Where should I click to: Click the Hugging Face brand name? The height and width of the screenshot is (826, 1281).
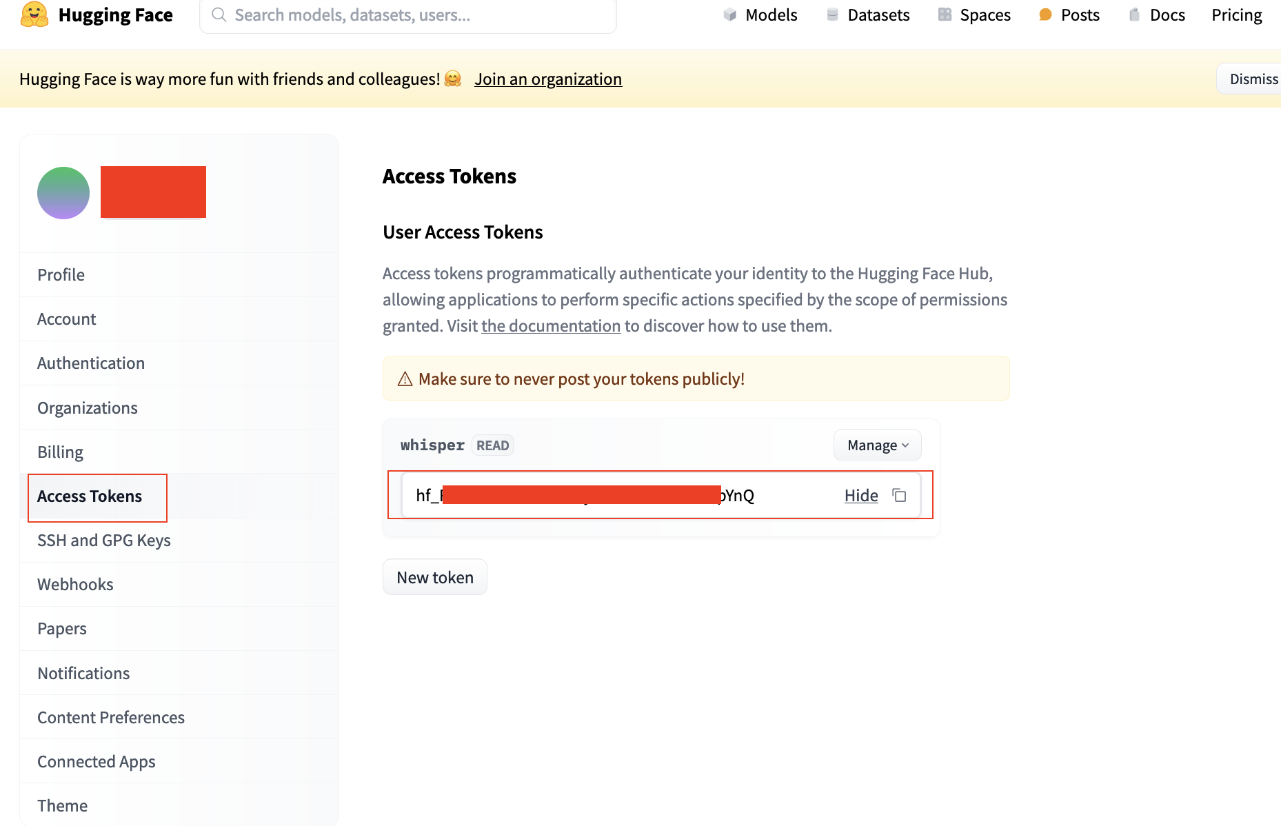click(x=116, y=14)
